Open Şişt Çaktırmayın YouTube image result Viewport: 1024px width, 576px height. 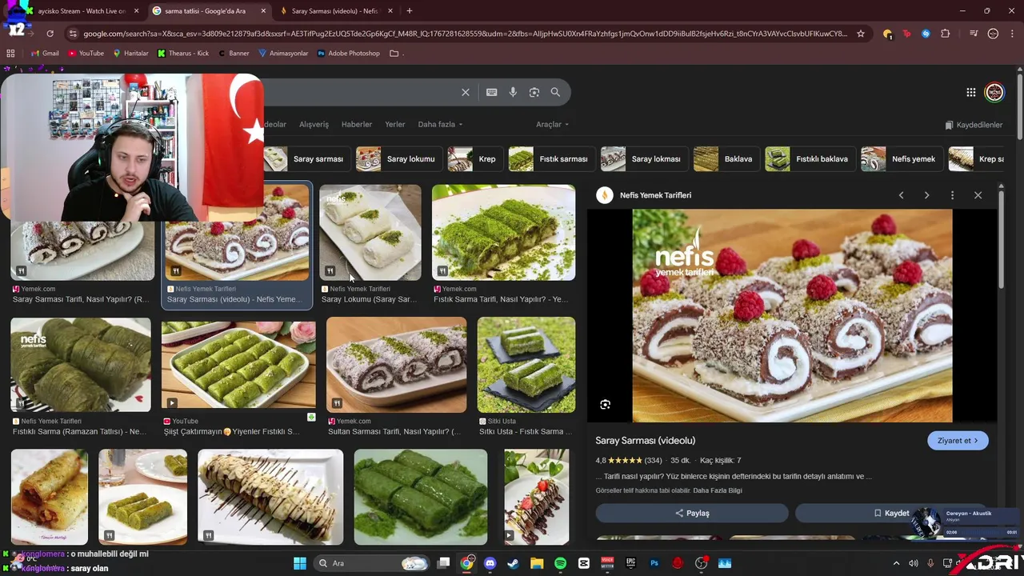coord(238,365)
